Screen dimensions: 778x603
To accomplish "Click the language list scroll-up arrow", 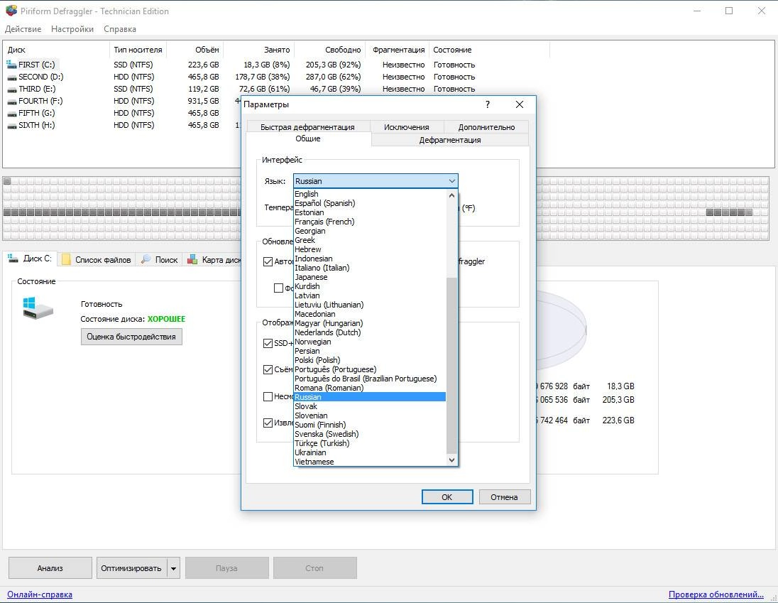I will (451, 195).
